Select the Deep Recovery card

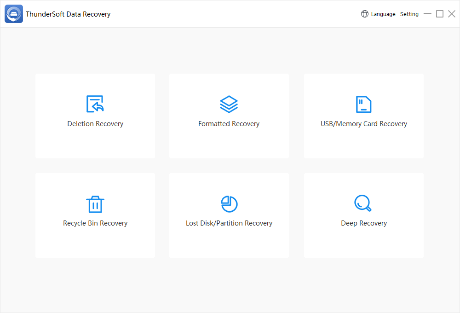(x=363, y=215)
